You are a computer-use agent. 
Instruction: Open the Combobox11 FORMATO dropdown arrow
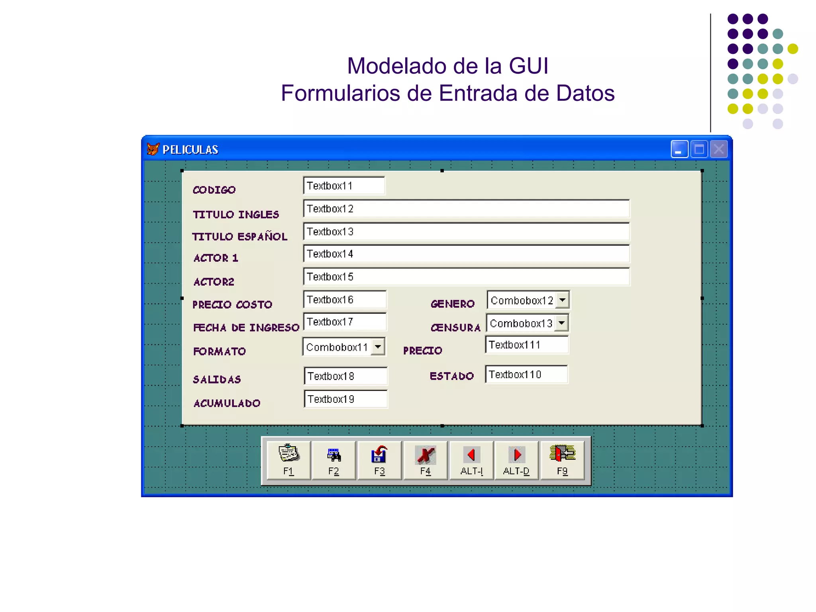point(378,347)
